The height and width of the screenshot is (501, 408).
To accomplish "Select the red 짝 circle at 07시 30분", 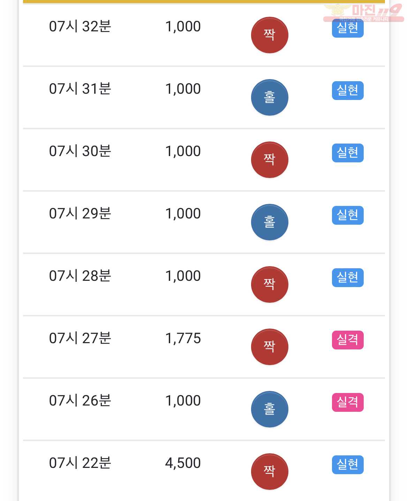I will click(270, 160).
